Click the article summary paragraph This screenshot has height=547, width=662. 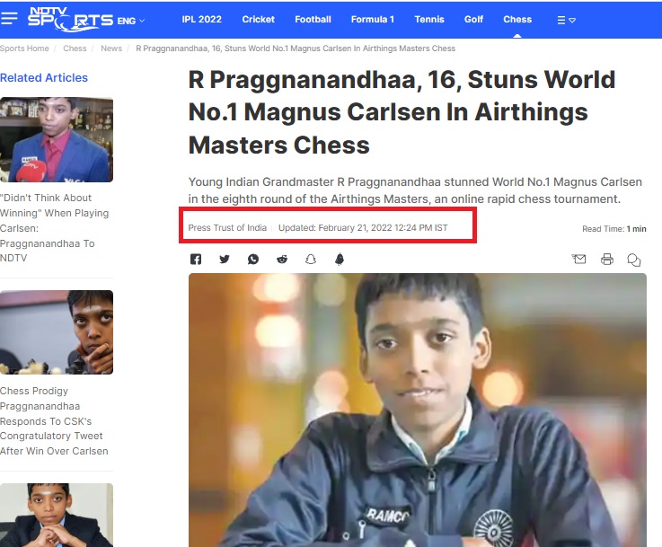pyautogui.click(x=415, y=190)
